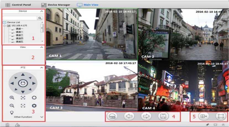This screenshot has width=229, height=127.
Task: Go to next page with right arrow
Action: tap(145, 116)
